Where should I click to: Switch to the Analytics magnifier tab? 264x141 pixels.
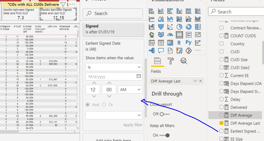184,61
